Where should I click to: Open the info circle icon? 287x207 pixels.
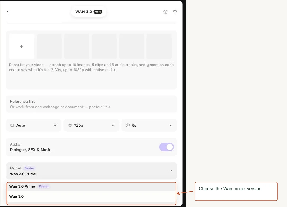pos(166,12)
